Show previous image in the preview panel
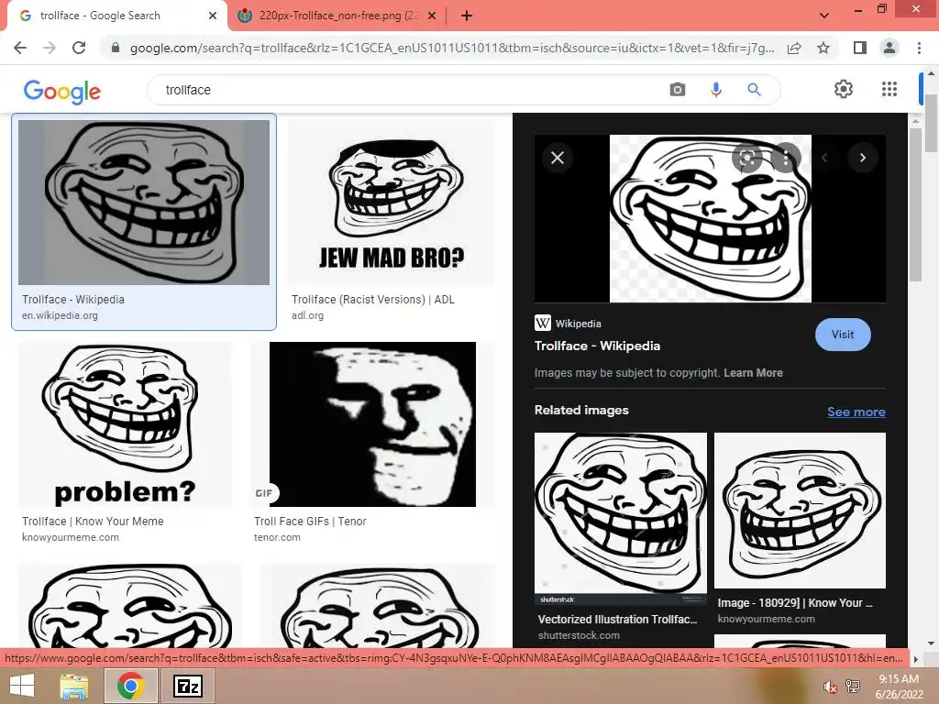 click(x=824, y=158)
